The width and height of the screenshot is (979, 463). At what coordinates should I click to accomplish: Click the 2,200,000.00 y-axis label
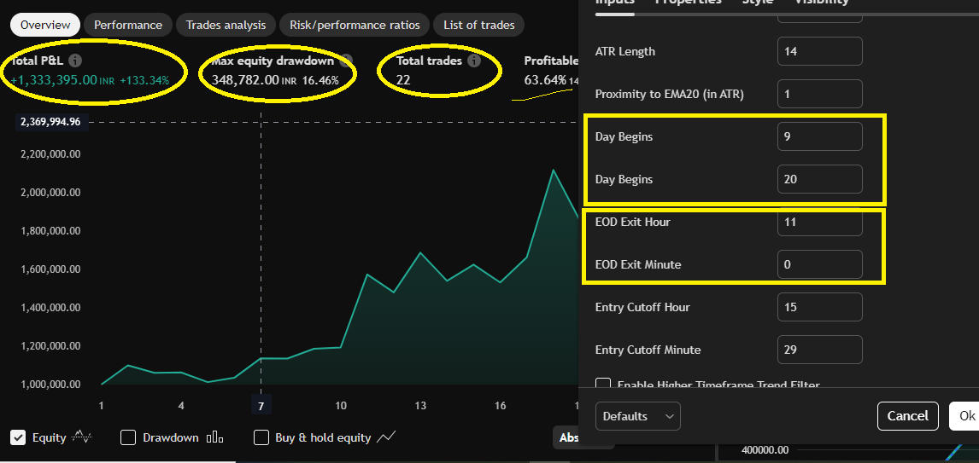point(50,154)
